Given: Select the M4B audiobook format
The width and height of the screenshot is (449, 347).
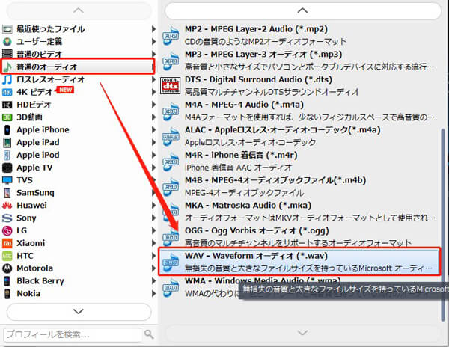Looking at the screenshot, I should [299, 186].
